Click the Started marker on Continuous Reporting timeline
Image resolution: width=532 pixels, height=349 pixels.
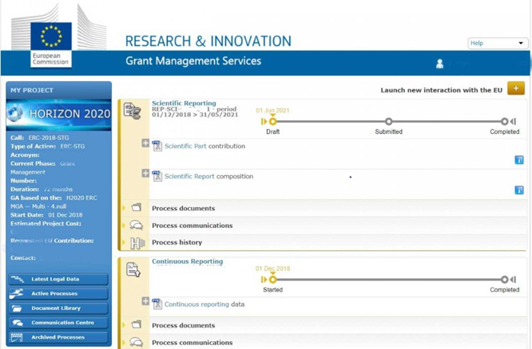(x=272, y=280)
